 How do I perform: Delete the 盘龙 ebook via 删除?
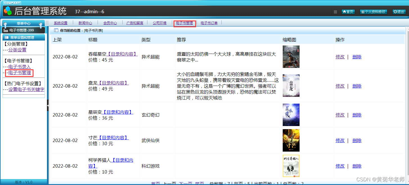pos(357,86)
